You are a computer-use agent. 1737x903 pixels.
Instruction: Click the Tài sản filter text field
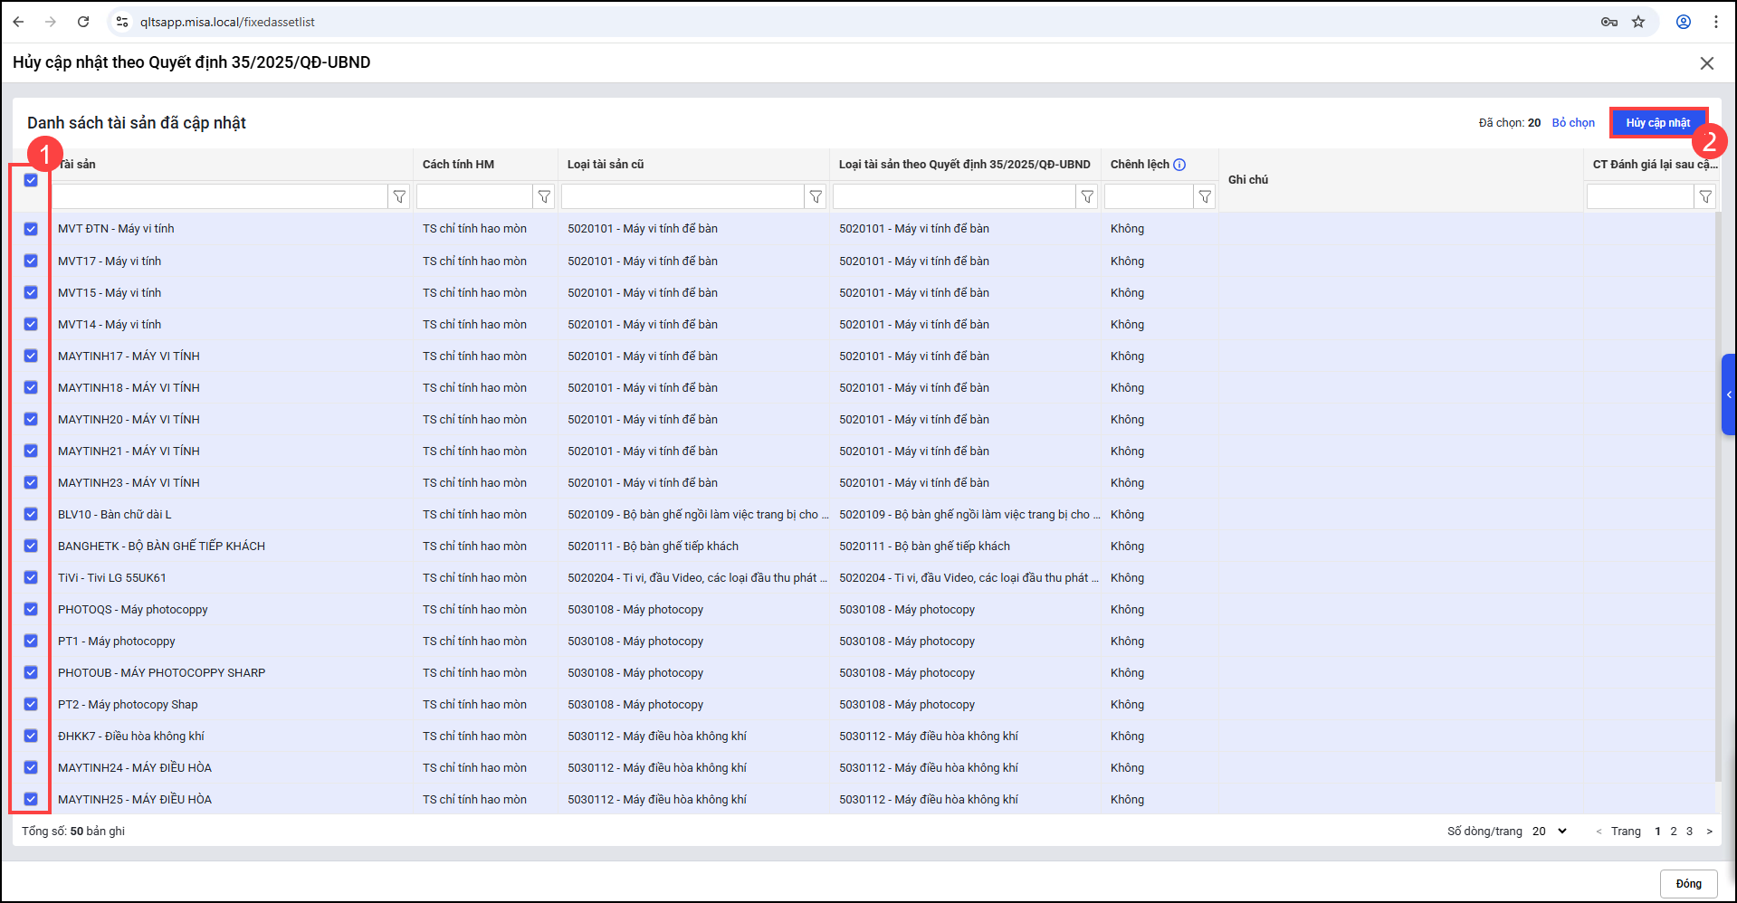click(220, 196)
